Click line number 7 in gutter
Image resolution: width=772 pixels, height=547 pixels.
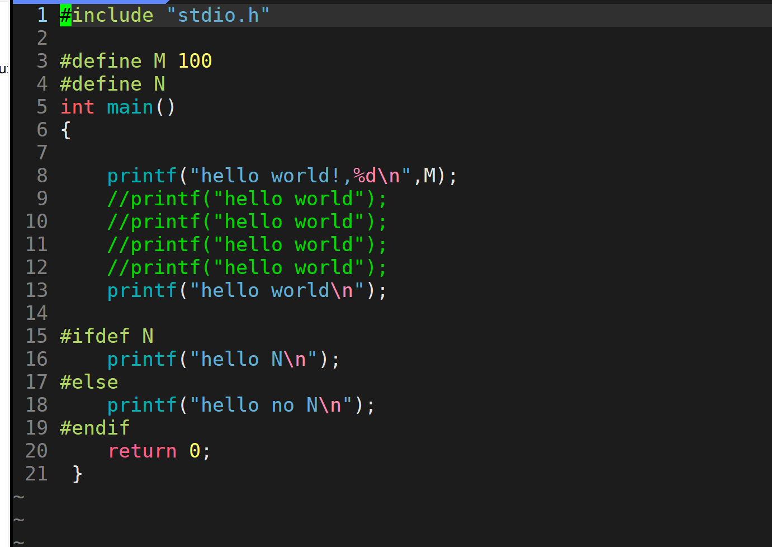(x=42, y=153)
